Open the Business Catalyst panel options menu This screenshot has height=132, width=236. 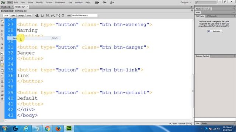[x=234, y=56]
